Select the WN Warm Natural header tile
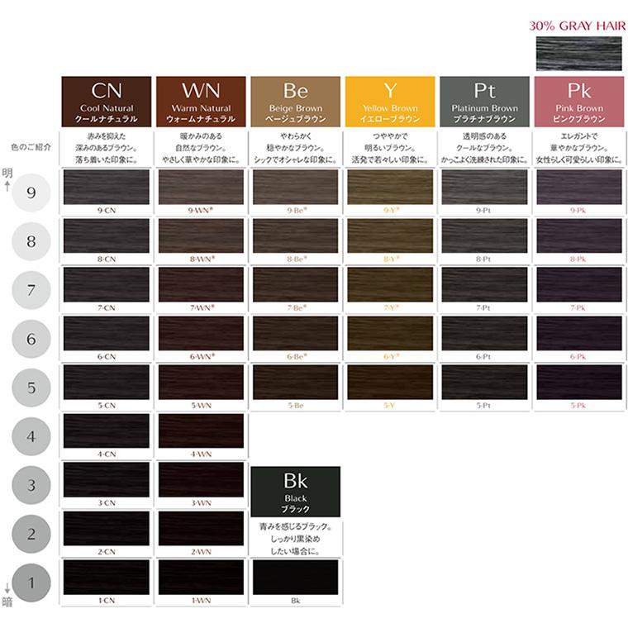This screenshot has width=628, height=628. 201,100
